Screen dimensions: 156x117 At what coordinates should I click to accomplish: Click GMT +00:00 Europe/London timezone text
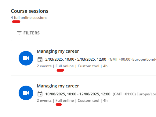pos(132,59)
